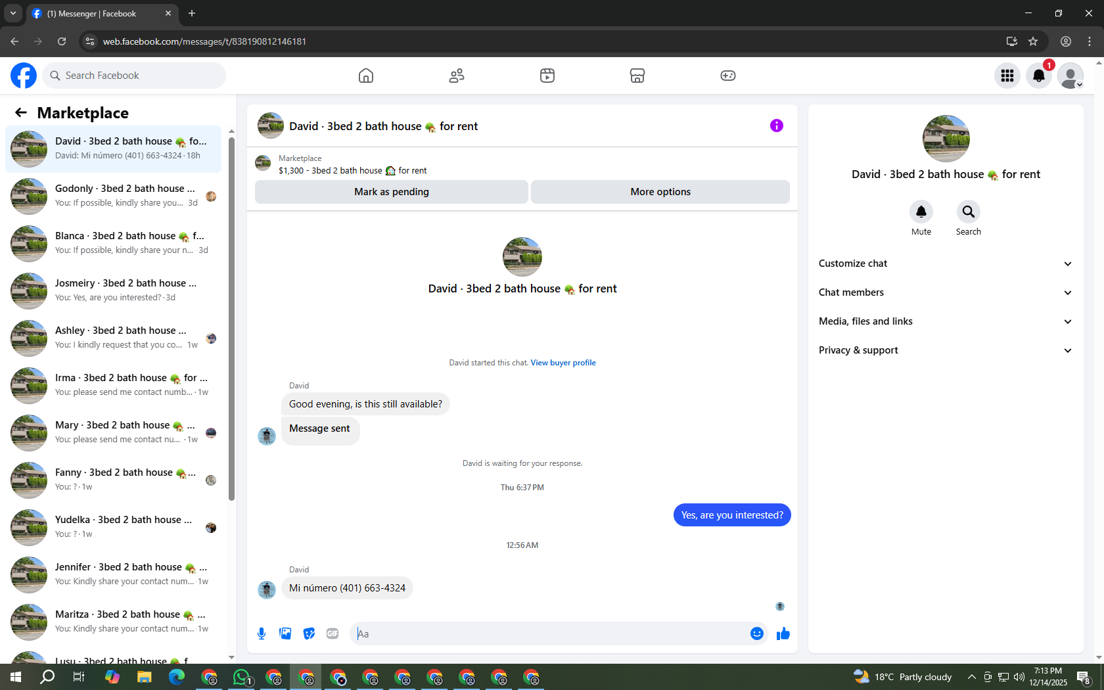Open Microsoft Edge from taskbar
Screen dimensions: 1104x690
pos(177,677)
